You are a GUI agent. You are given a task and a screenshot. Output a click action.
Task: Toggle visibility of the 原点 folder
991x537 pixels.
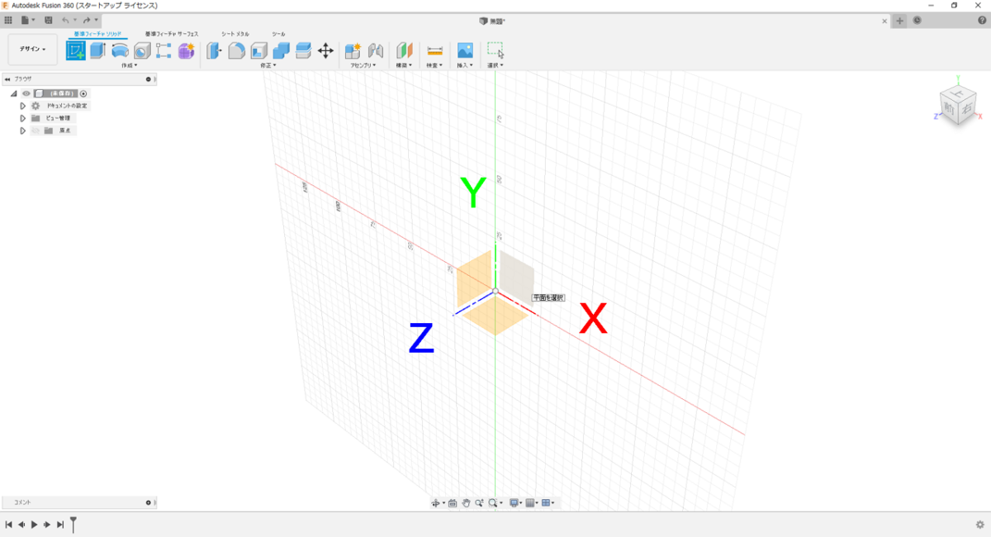click(36, 131)
